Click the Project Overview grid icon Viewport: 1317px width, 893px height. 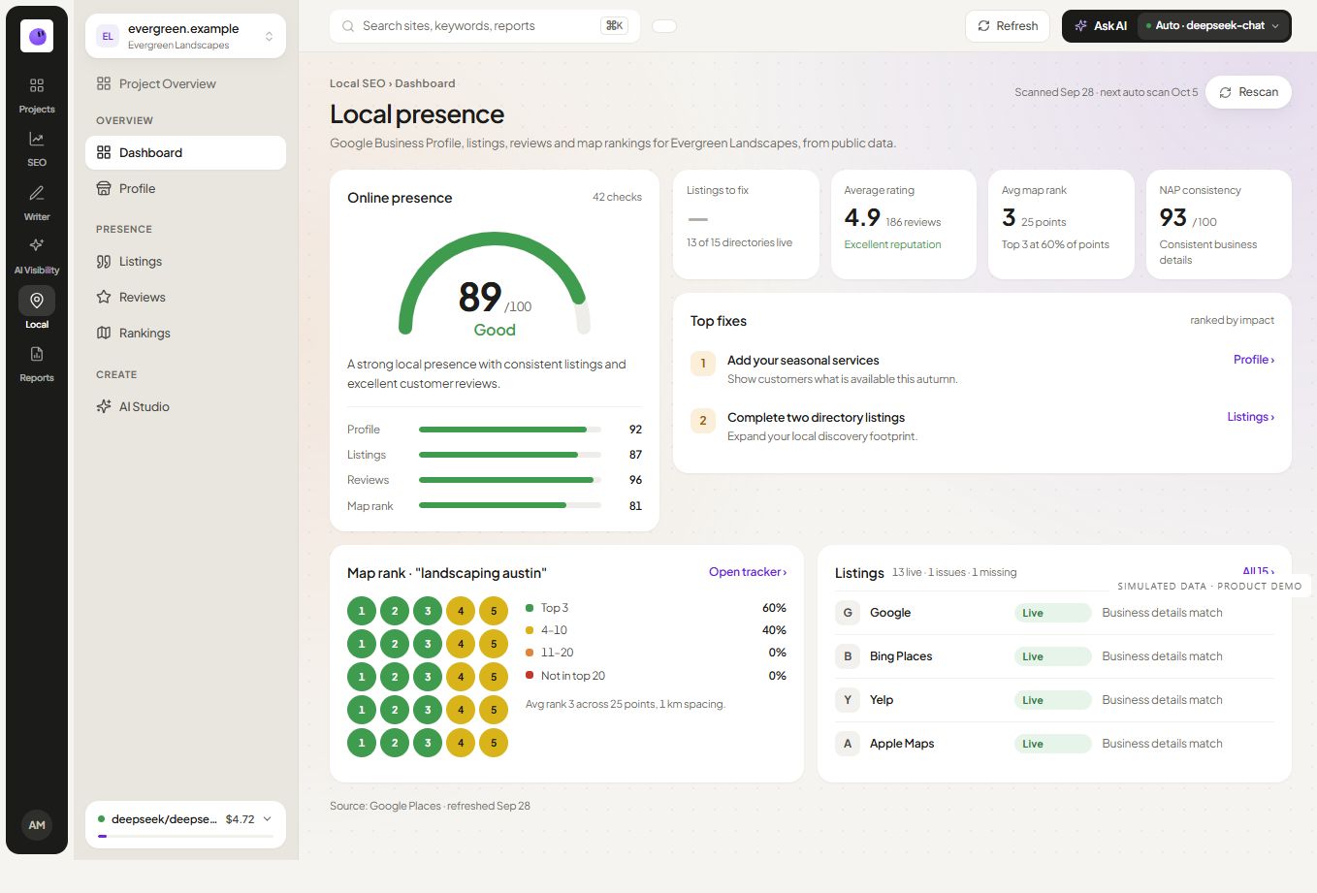(x=104, y=83)
